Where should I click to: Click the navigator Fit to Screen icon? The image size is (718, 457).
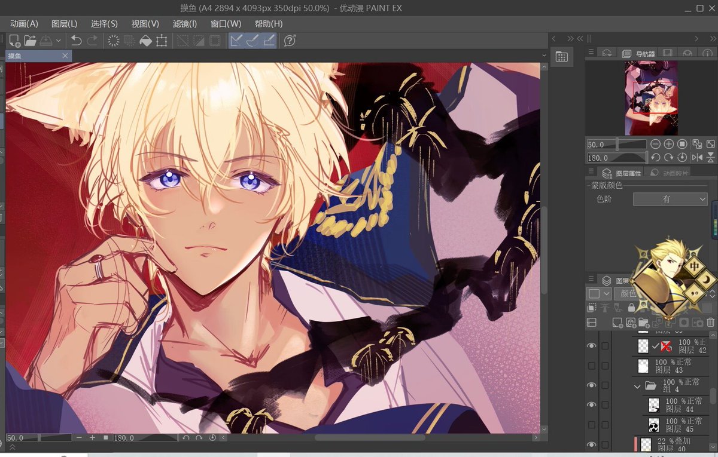point(697,144)
